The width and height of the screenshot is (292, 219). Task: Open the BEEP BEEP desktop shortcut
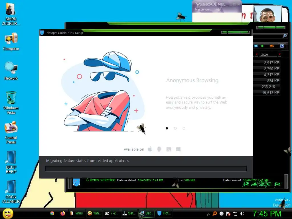11,162
